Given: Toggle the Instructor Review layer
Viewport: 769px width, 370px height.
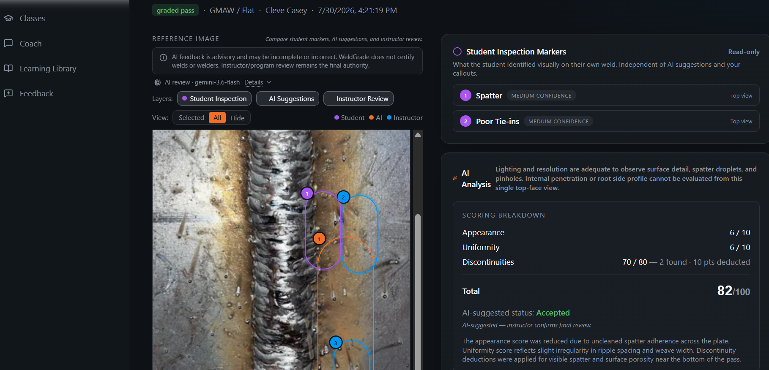Looking at the screenshot, I should tap(359, 98).
